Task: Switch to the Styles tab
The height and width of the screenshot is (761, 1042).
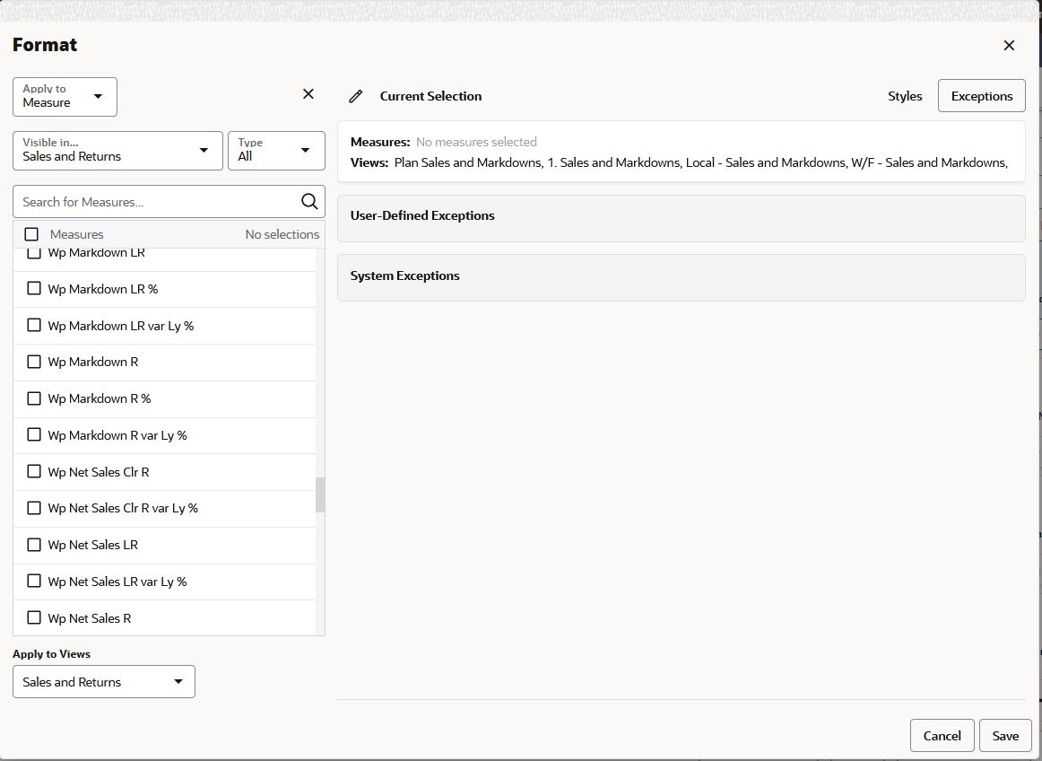Action: point(904,96)
